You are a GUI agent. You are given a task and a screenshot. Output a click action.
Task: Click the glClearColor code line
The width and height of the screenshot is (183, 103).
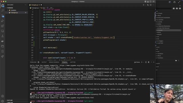click(57, 32)
